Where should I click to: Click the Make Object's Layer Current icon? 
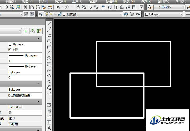point(126,14)
